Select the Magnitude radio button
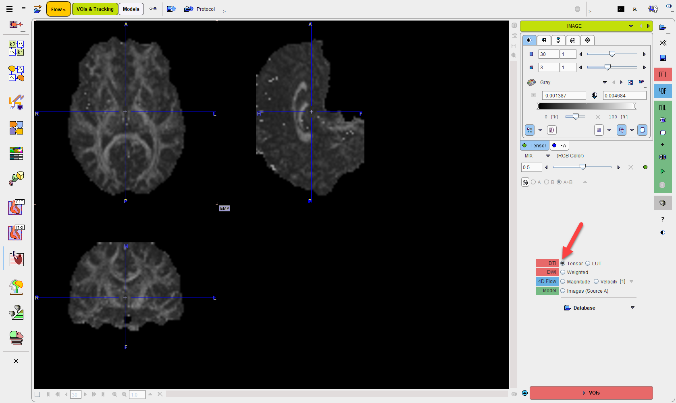Image resolution: width=676 pixels, height=403 pixels. (563, 282)
